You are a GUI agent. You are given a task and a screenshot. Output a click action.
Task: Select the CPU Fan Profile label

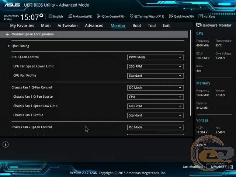click(x=25, y=75)
